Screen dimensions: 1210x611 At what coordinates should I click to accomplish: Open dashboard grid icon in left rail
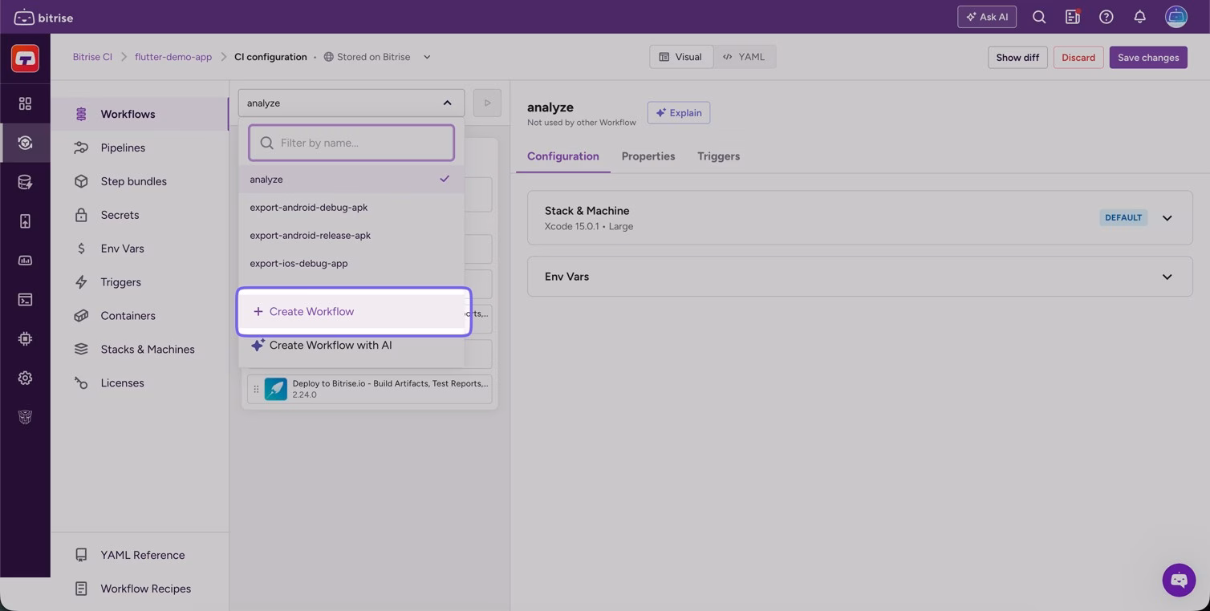point(25,103)
